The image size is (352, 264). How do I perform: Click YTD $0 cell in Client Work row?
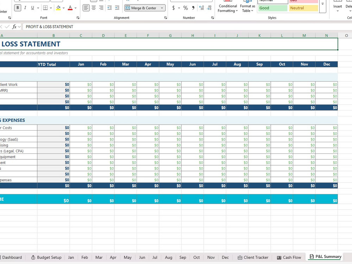pyautogui.click(x=54, y=84)
